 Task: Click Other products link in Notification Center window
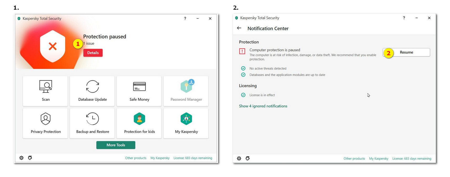point(354,159)
